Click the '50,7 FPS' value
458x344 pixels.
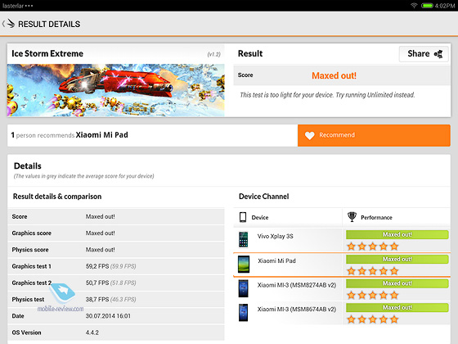point(97,283)
